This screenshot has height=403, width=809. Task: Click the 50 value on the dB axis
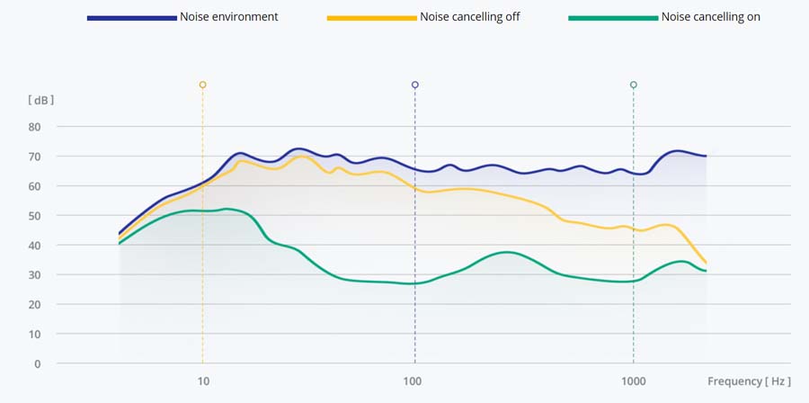(35, 216)
